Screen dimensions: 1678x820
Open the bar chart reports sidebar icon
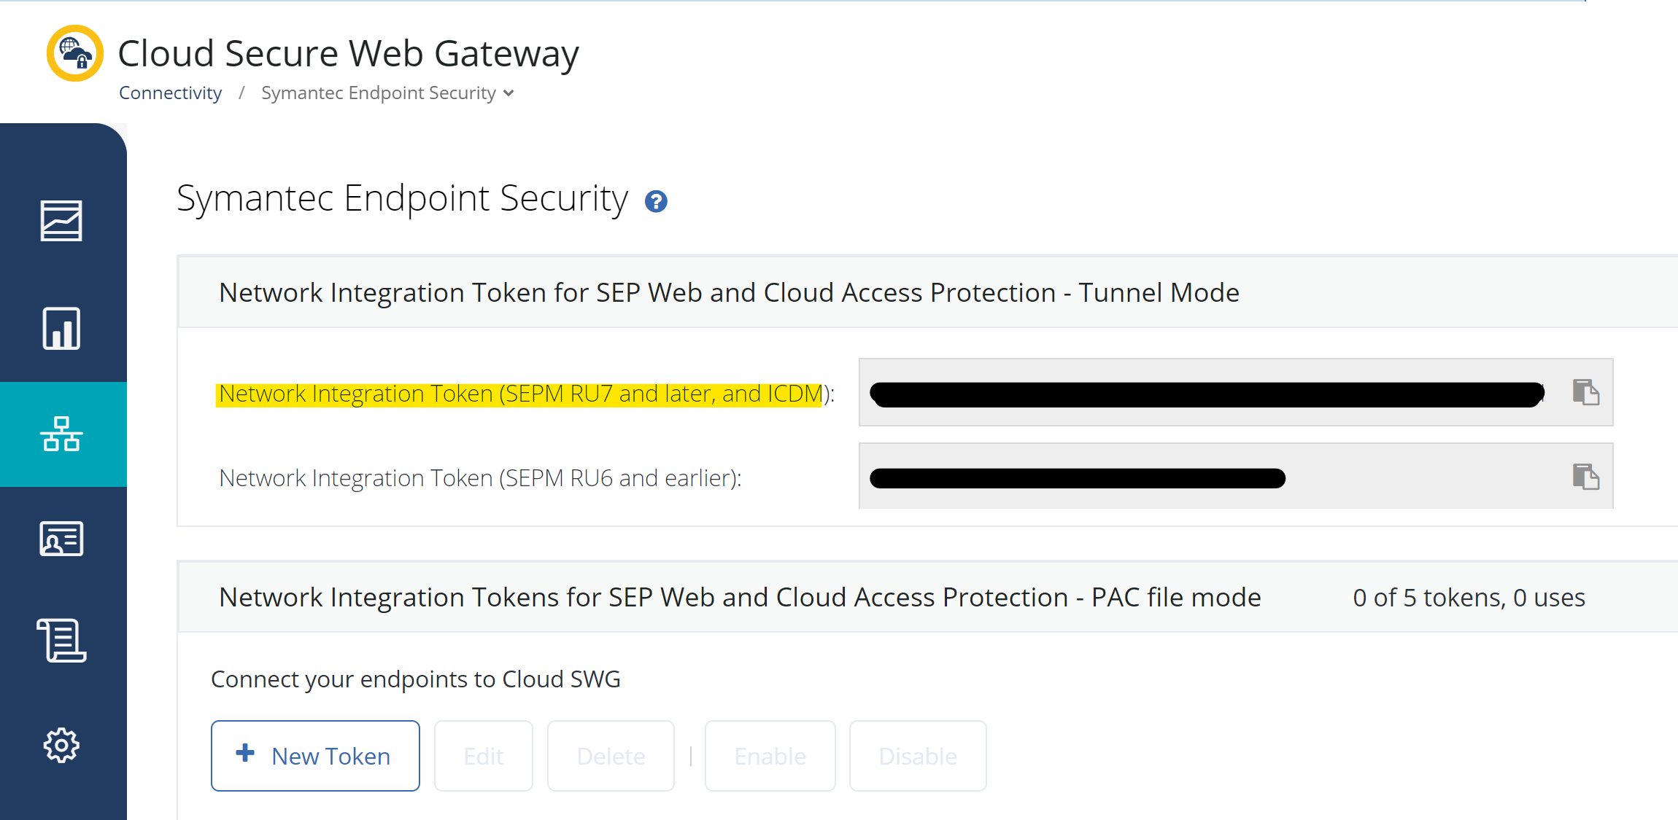click(61, 329)
